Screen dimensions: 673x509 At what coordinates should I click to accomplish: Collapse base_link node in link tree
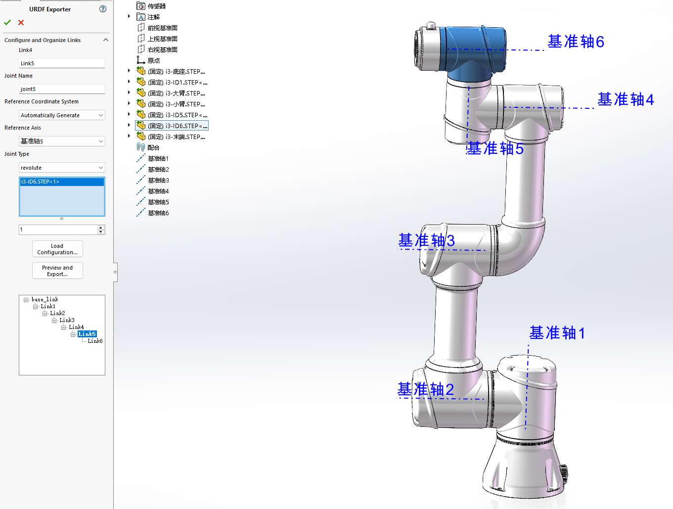point(26,300)
